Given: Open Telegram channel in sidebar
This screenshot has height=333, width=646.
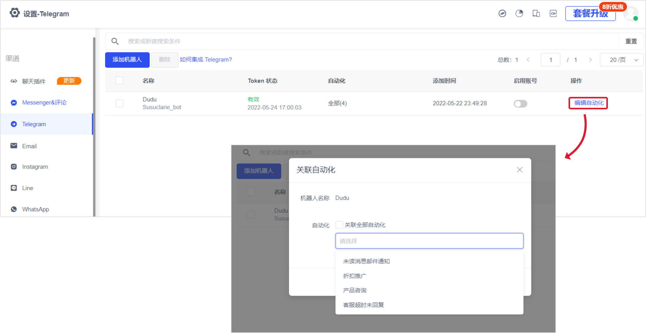Looking at the screenshot, I should (47, 124).
